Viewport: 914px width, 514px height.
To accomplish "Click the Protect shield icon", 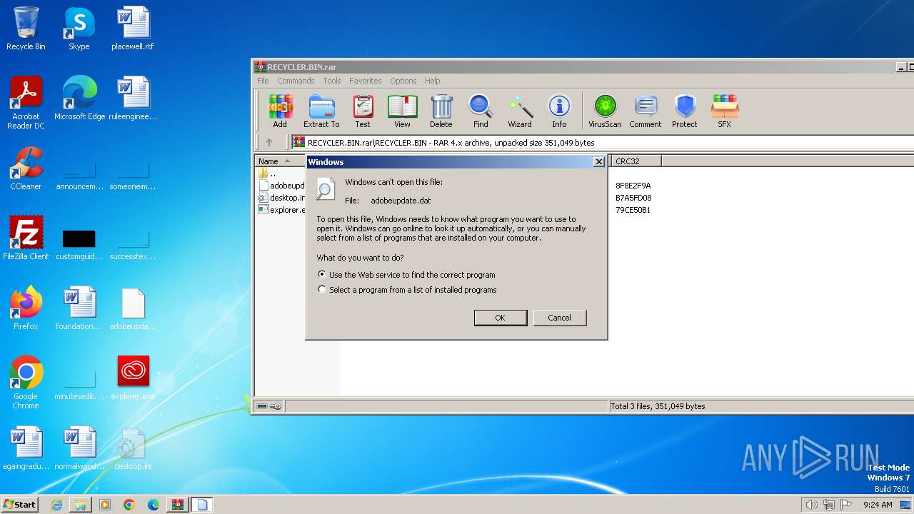I will click(x=685, y=111).
